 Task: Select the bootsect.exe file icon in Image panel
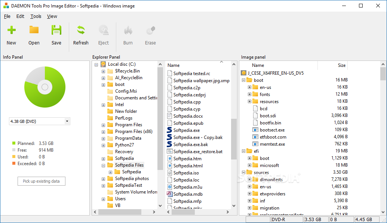coord(255,130)
